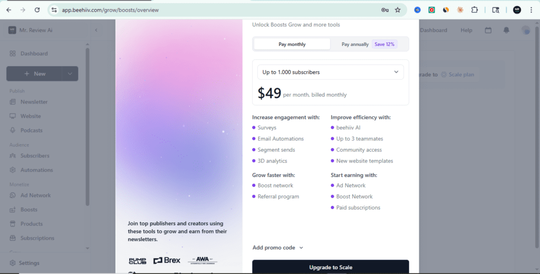
Task: Click the Pump Club logo
Action: click(138, 261)
